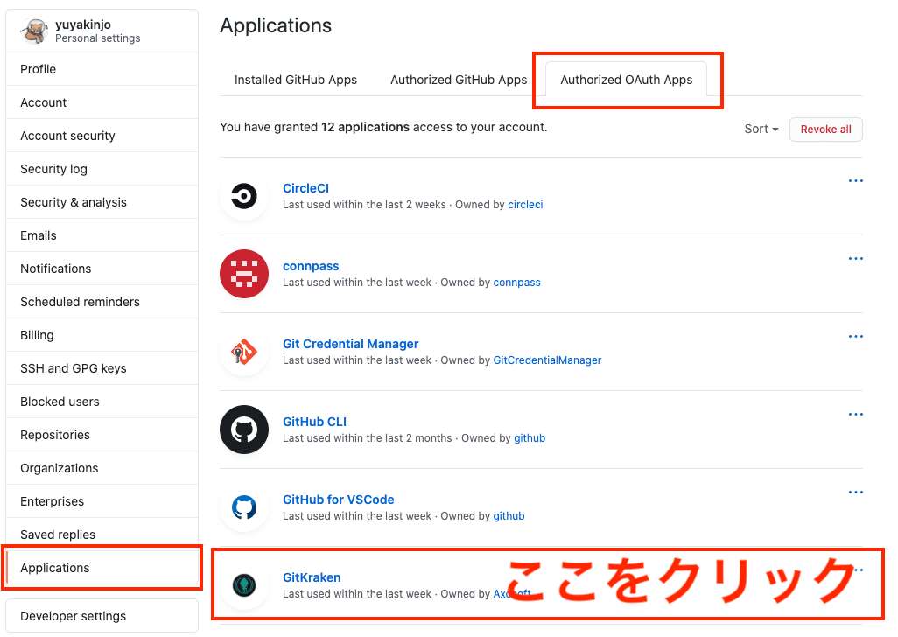
Task: Open Organizations settings page
Action: (x=102, y=467)
